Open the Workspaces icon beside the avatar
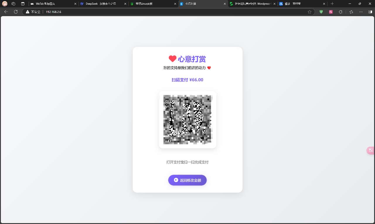 13,4
